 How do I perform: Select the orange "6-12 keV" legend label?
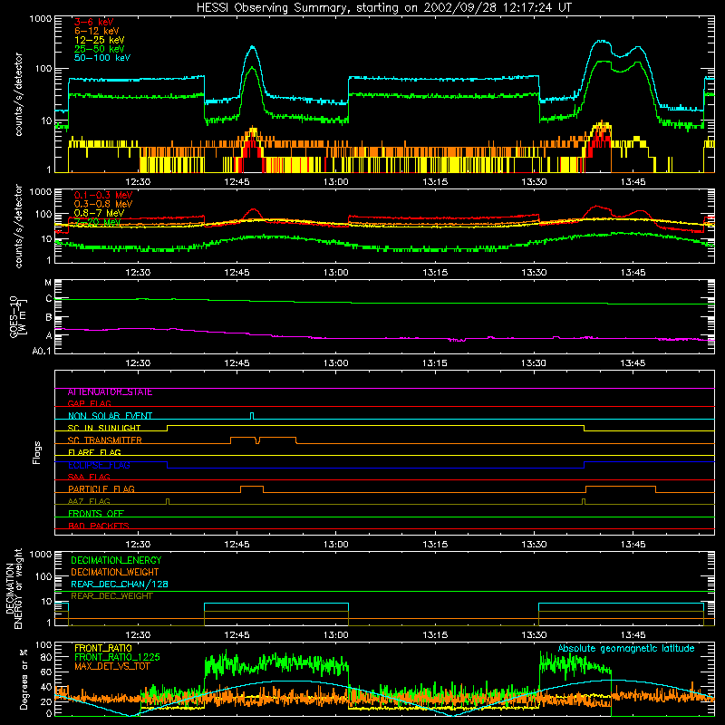pyautogui.click(x=97, y=31)
